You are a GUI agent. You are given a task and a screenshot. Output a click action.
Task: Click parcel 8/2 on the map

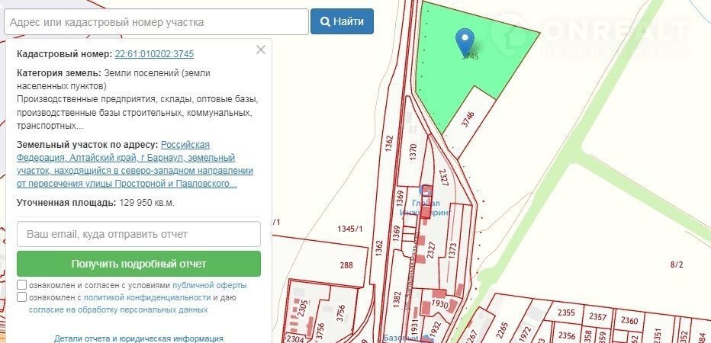click(x=677, y=264)
